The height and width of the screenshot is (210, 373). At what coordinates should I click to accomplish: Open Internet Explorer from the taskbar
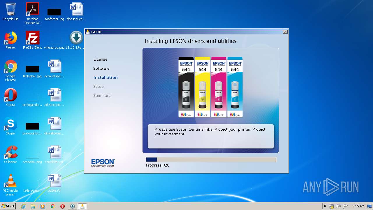(x=23, y=206)
